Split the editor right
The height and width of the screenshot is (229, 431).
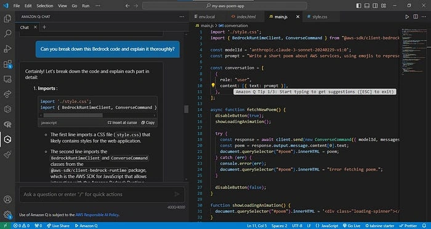[416, 17]
